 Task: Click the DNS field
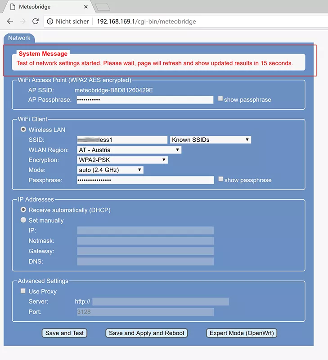pos(145,261)
